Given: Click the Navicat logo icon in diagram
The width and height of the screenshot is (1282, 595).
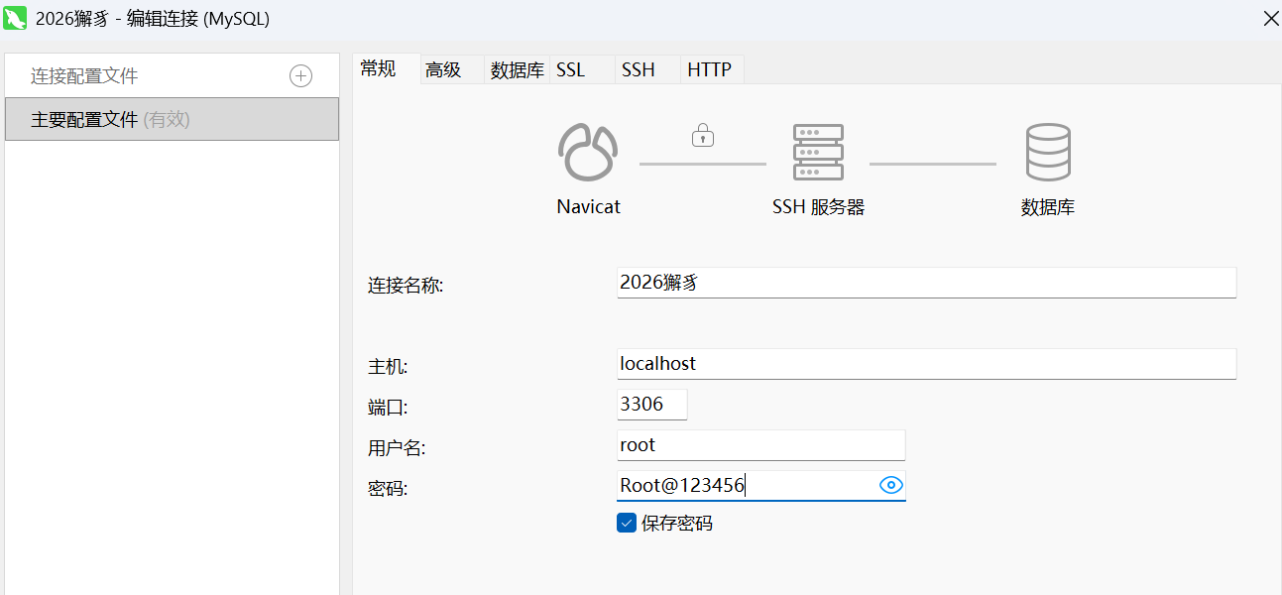Looking at the screenshot, I should (588, 152).
